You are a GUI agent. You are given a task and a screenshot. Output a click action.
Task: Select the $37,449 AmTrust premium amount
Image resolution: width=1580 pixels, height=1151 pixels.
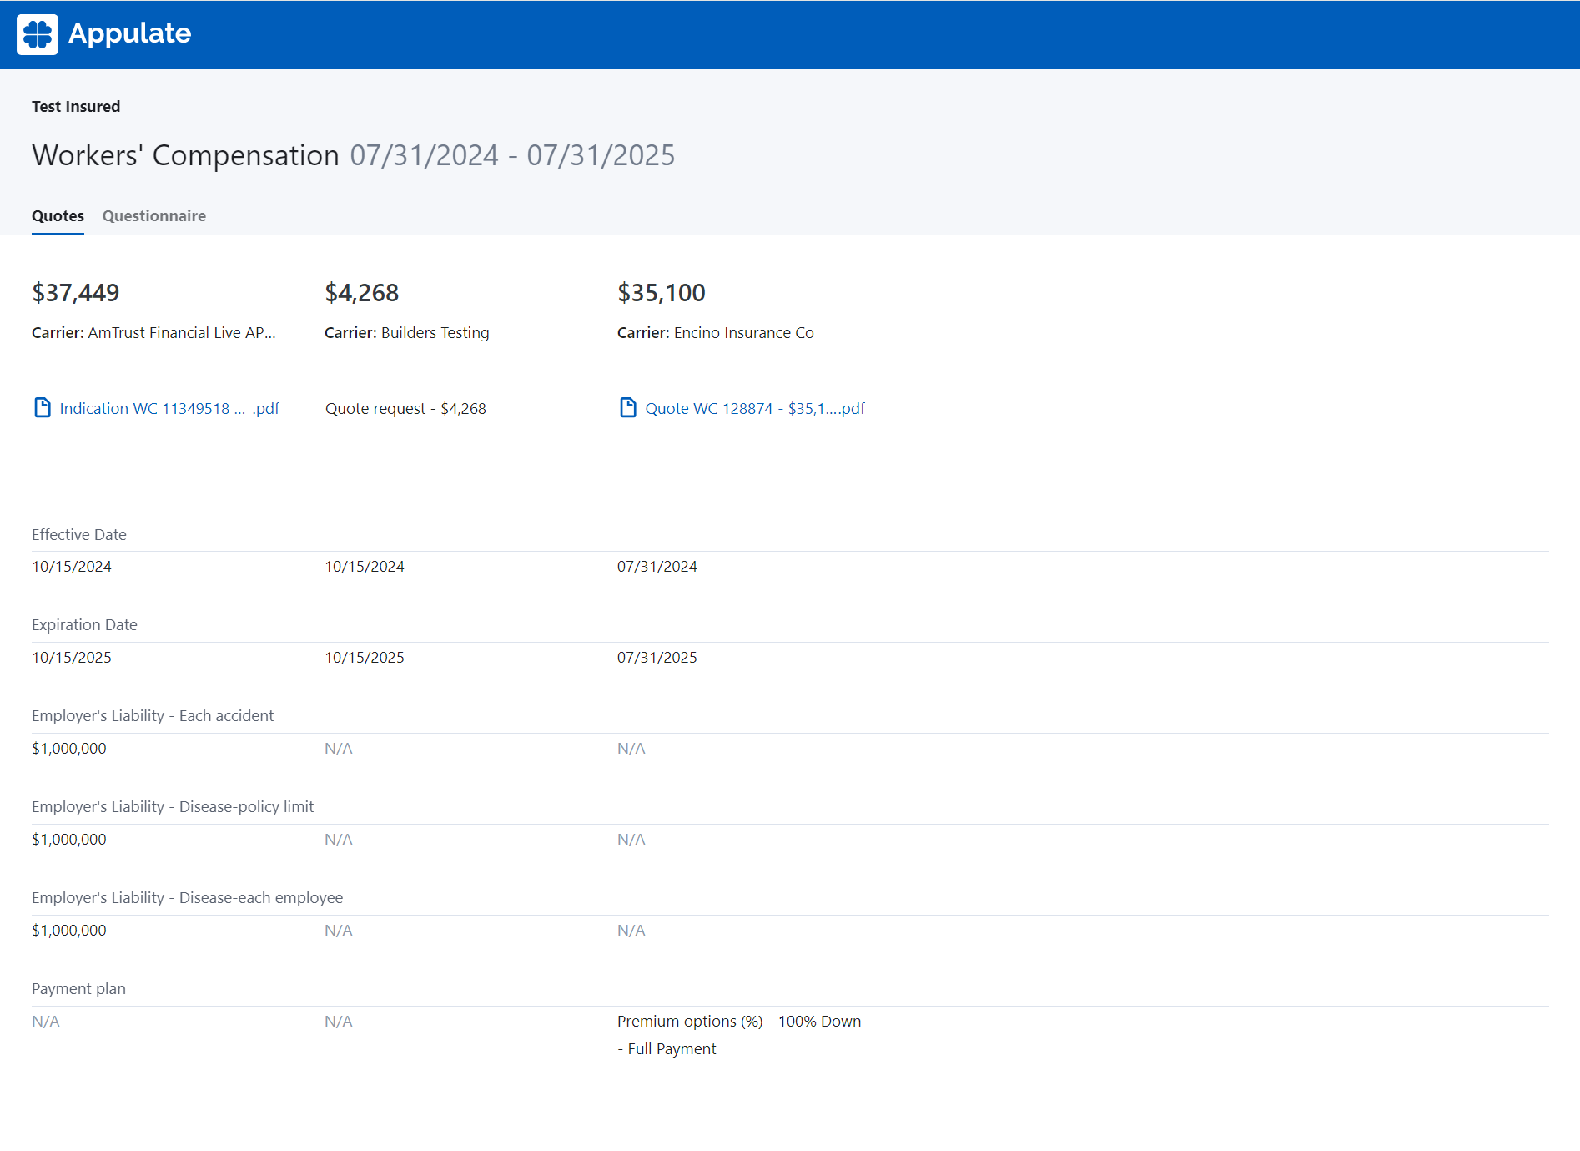(x=75, y=293)
